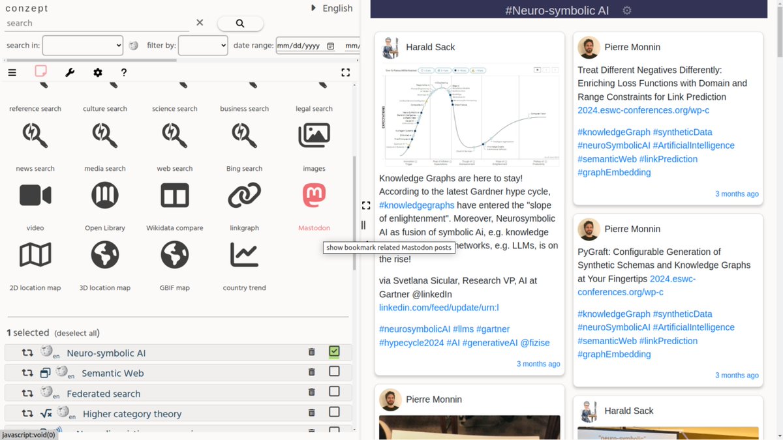Screen dimensions: 783x440
Task: Expand the English language selector
Action: pyautogui.click(x=331, y=8)
